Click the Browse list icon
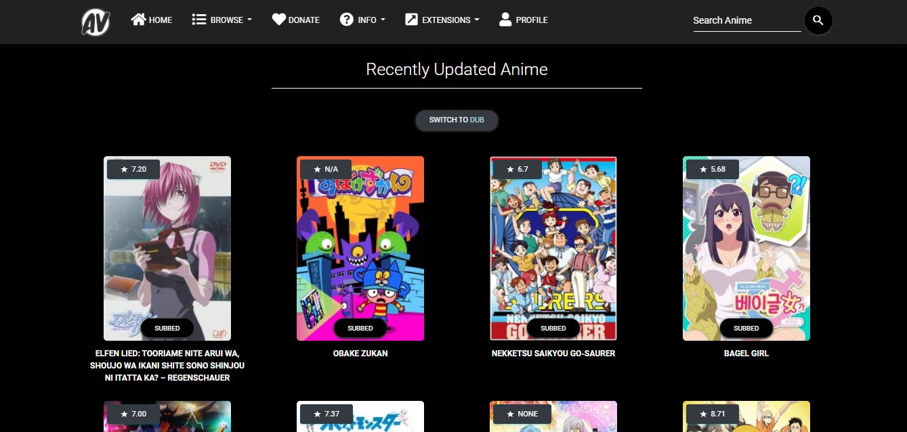This screenshot has width=907, height=432. pos(199,20)
